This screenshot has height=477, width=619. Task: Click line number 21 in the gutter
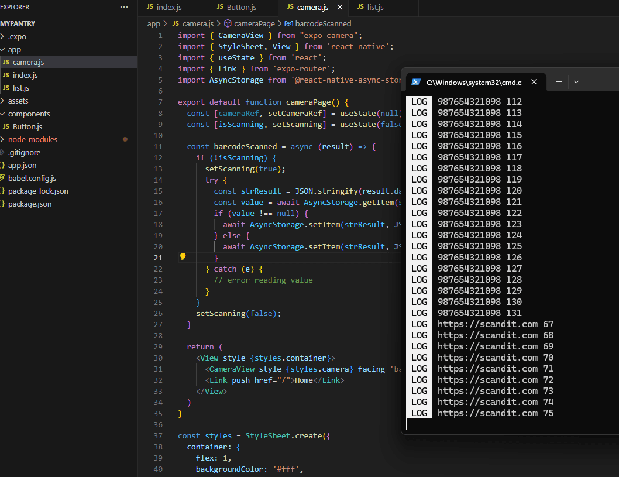pos(158,258)
